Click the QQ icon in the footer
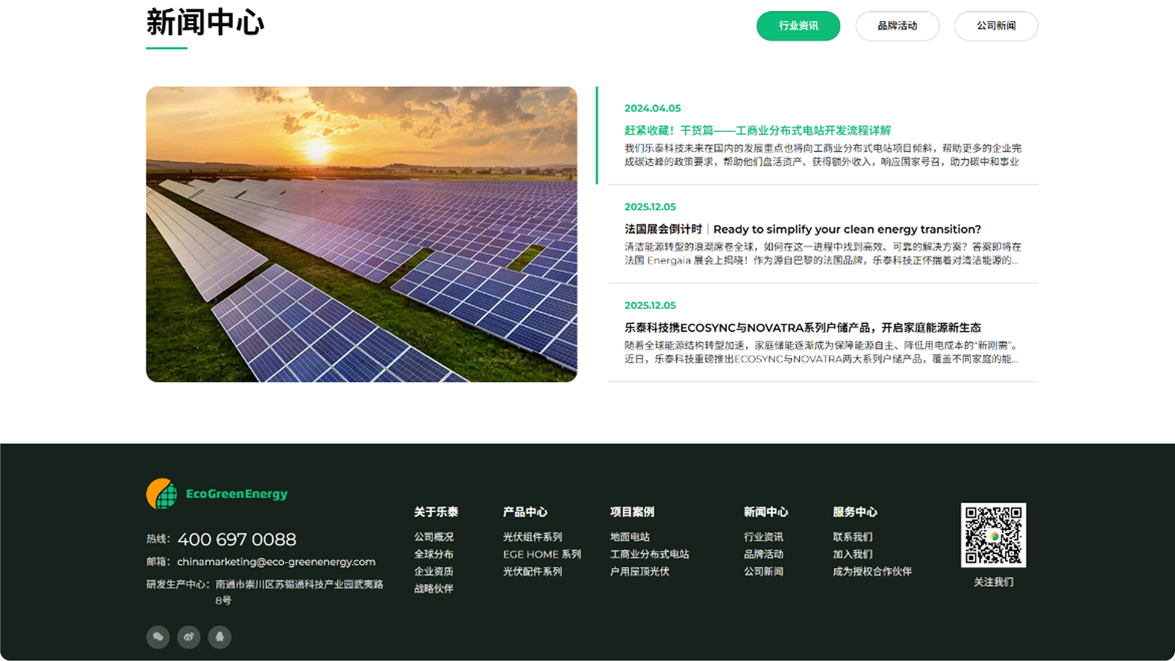Viewport: 1175px width, 661px height. click(x=220, y=637)
